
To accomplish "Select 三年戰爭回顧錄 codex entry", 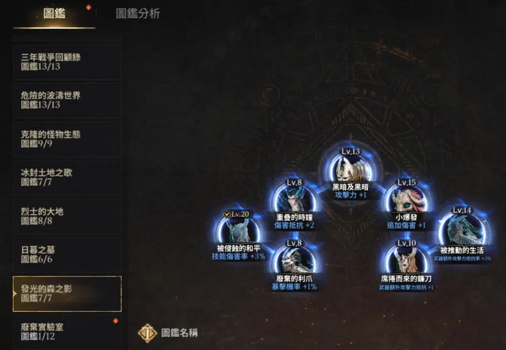I will point(67,62).
